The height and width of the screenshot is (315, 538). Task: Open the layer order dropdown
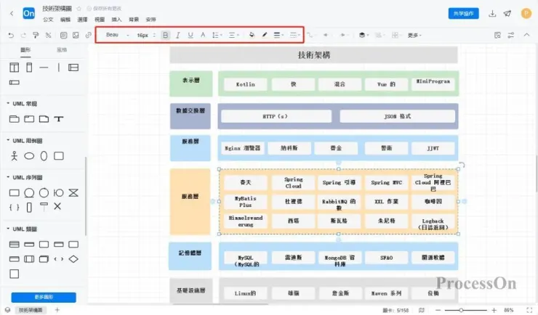click(364, 35)
